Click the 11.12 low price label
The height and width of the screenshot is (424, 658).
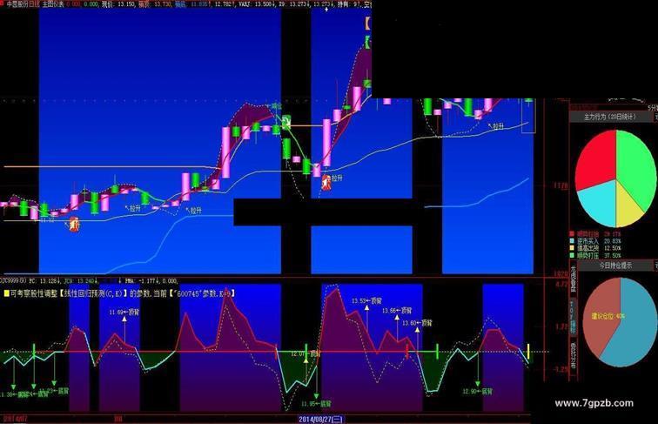click(x=47, y=220)
